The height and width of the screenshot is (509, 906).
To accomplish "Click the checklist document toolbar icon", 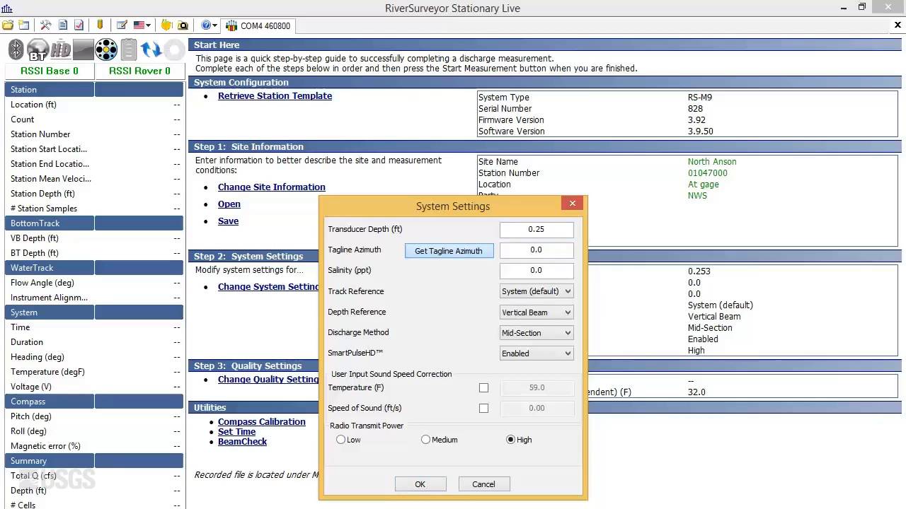I will click(x=79, y=25).
